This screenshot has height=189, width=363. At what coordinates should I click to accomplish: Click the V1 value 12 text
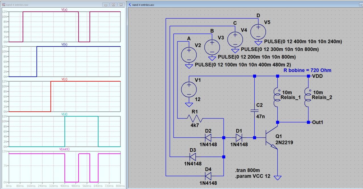(x=197, y=100)
